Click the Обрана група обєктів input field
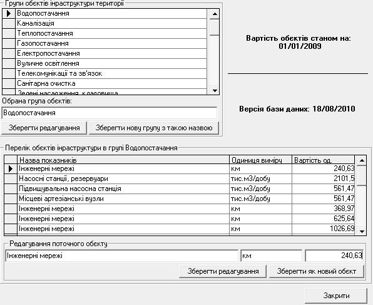The width and height of the screenshot is (373, 305). pyautogui.click(x=110, y=113)
